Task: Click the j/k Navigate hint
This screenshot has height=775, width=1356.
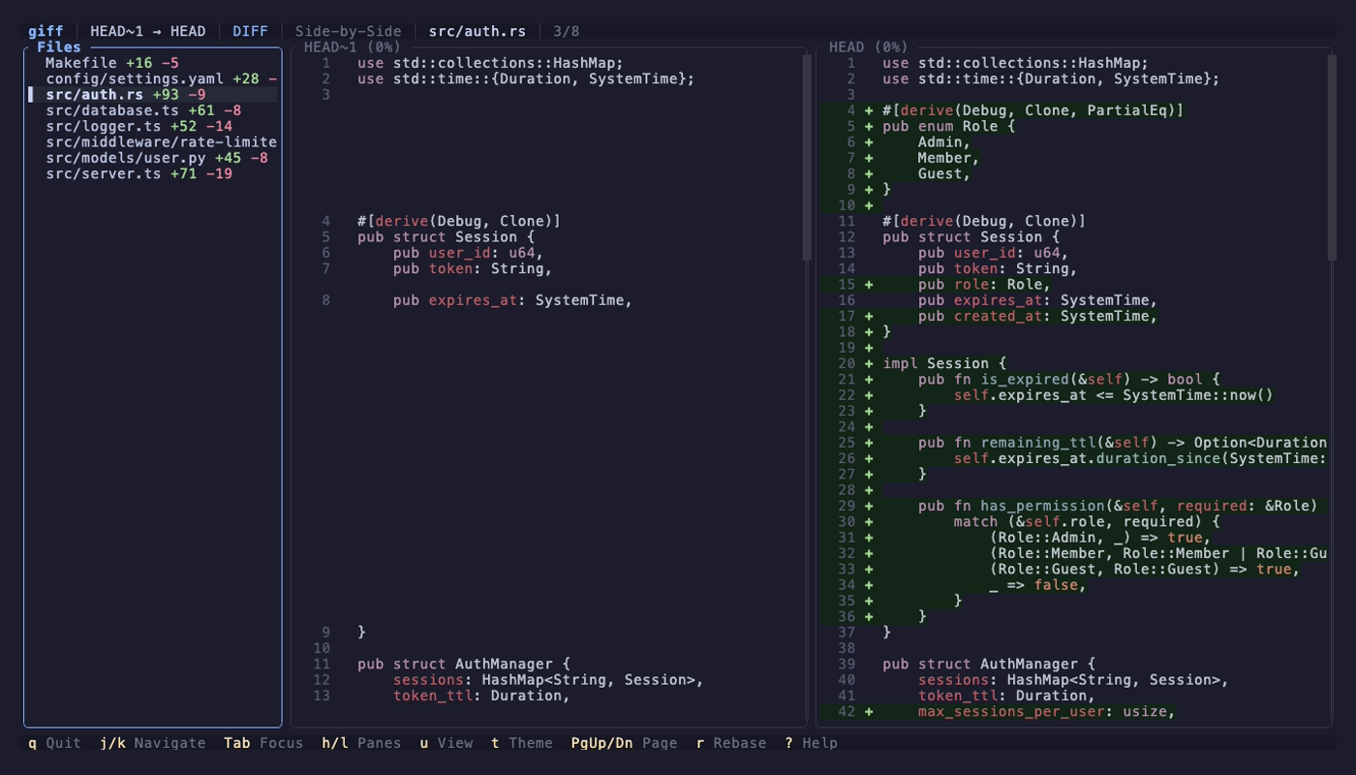Action: (153, 743)
